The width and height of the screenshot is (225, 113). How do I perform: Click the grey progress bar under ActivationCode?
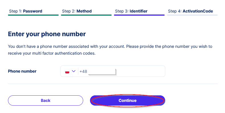tap(192, 15)
